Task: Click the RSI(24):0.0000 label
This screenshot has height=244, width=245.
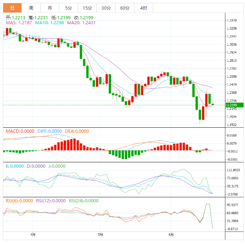Action: pyautogui.click(x=84, y=201)
